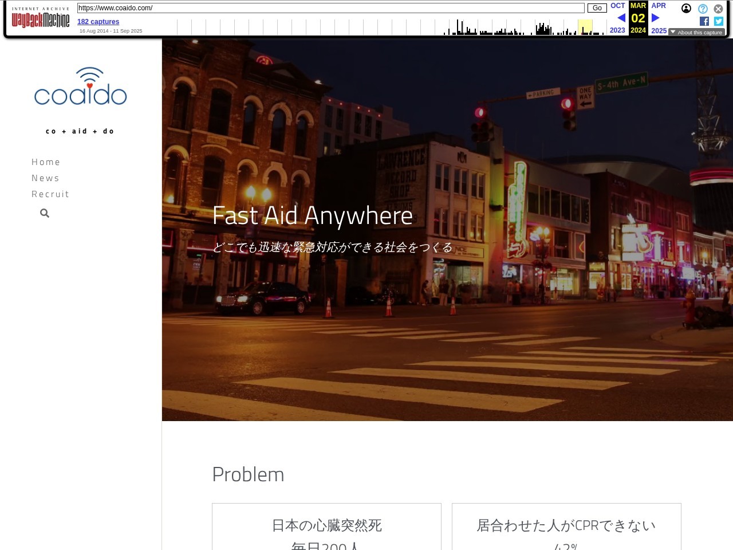Screen dimensions: 733x550
Task: Open the 182 captures link
Action: (x=98, y=22)
